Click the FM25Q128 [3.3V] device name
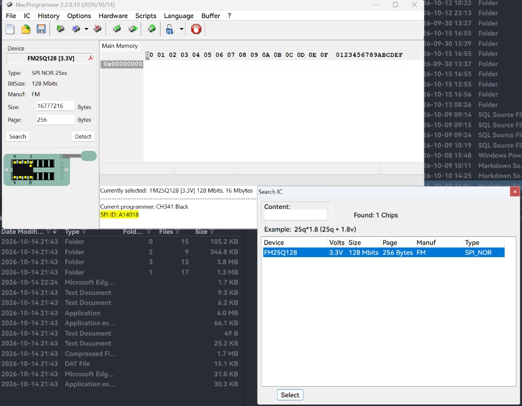 coord(51,58)
